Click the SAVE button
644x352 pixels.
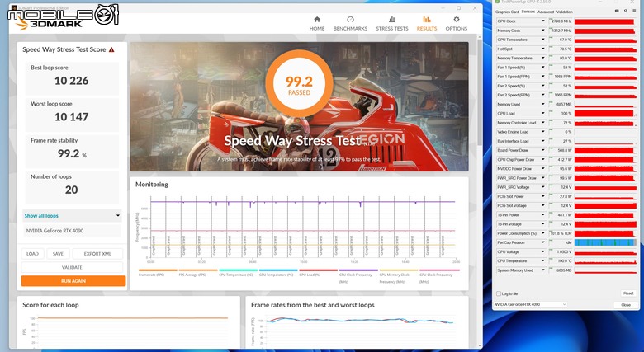click(58, 254)
